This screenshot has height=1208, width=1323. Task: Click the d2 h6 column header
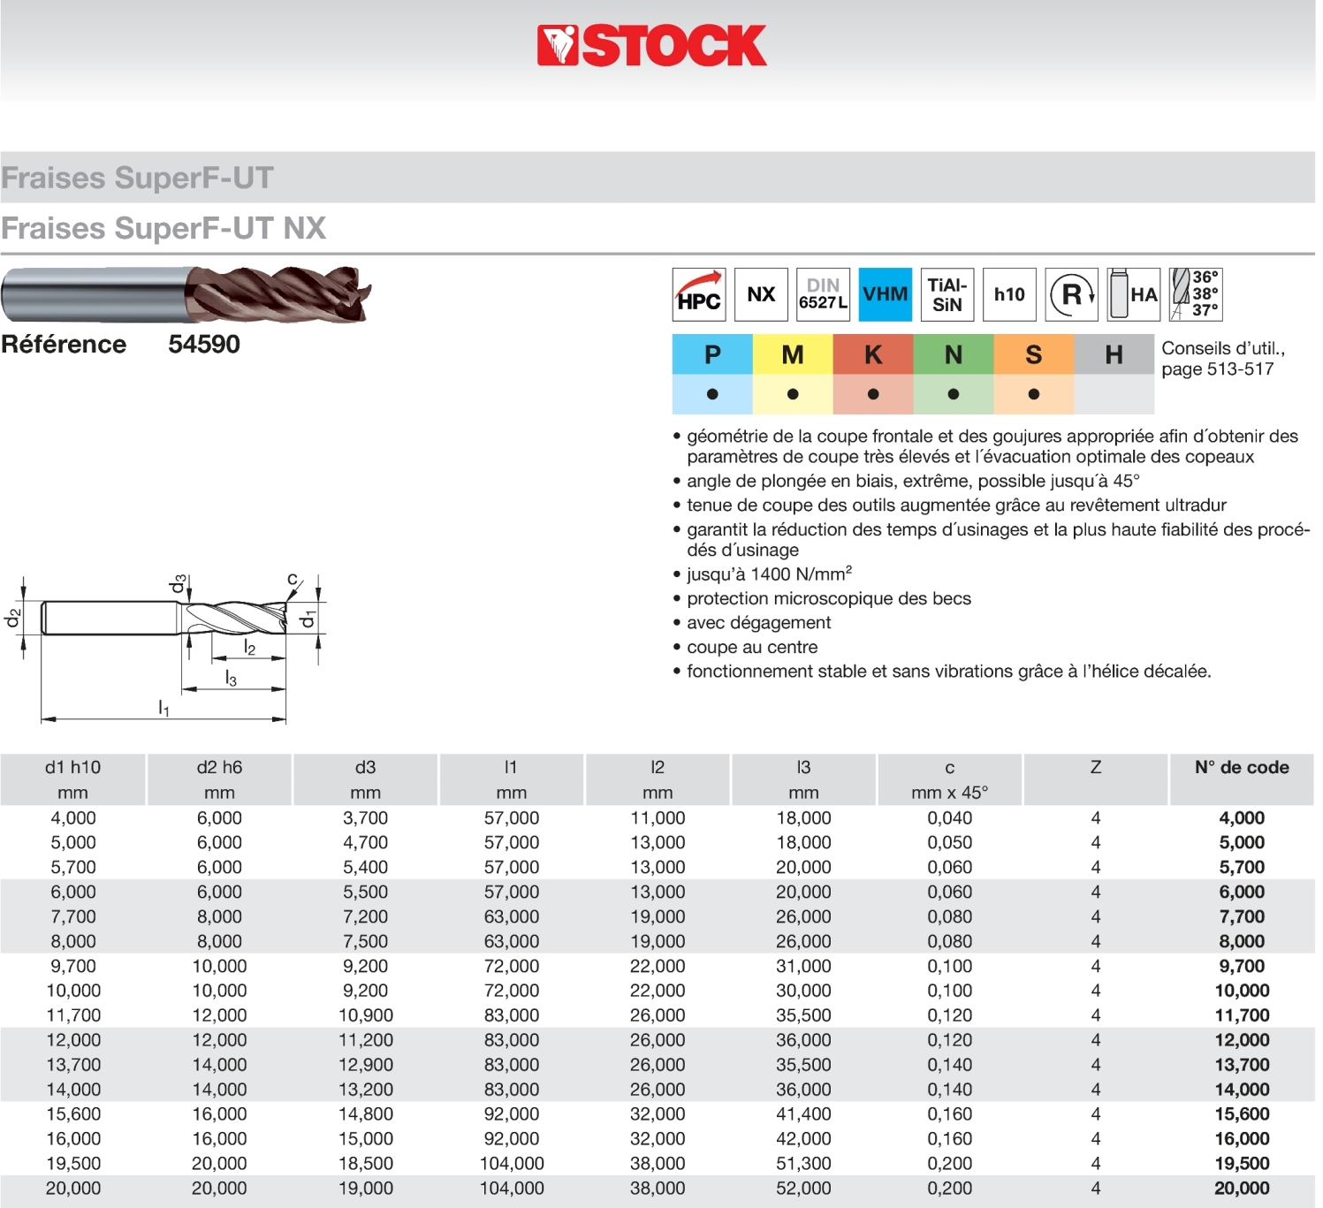coord(219,779)
